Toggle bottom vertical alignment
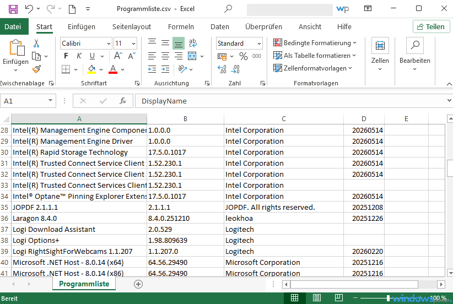 pyautogui.click(x=179, y=44)
